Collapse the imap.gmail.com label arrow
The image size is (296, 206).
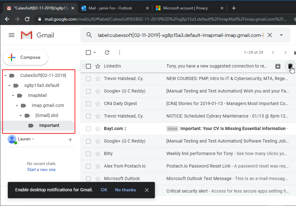coord(17,106)
